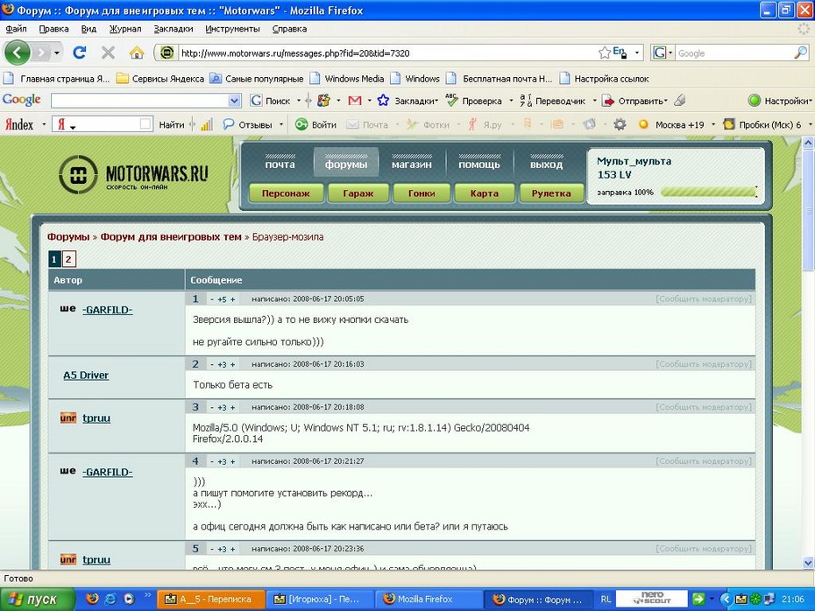Open Отзывы in Yandex toolbar

(x=247, y=124)
